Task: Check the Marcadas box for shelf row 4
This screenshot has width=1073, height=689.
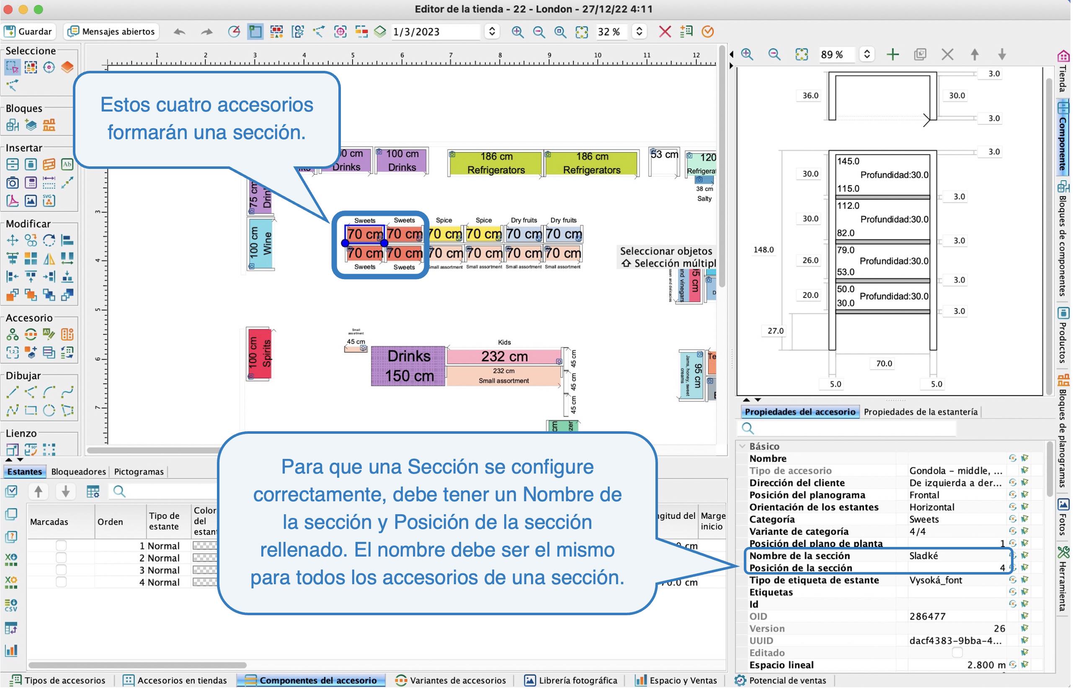Action: coord(61,583)
